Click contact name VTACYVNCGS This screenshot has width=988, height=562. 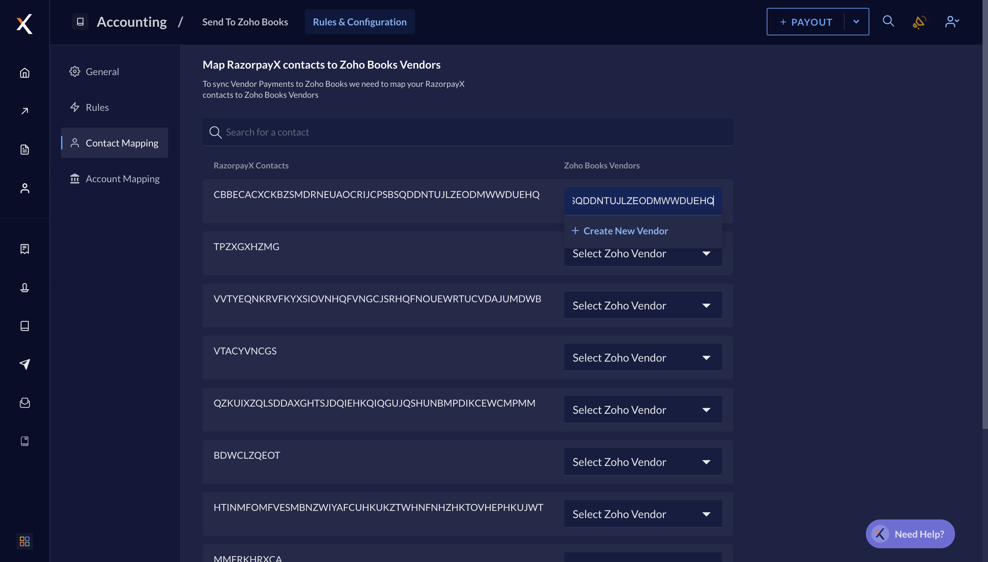(245, 351)
